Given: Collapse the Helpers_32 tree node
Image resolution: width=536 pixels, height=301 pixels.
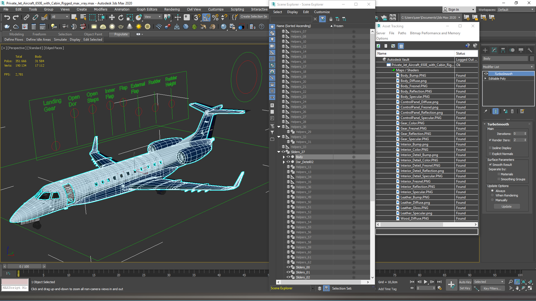Looking at the screenshot, I should (x=279, y=137).
